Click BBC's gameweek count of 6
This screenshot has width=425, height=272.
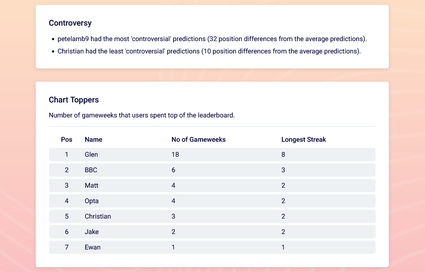(173, 170)
